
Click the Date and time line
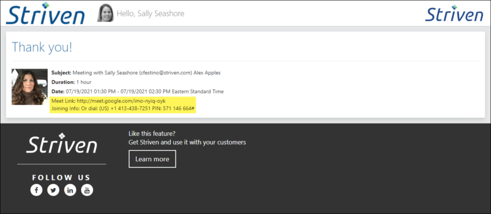point(137,92)
